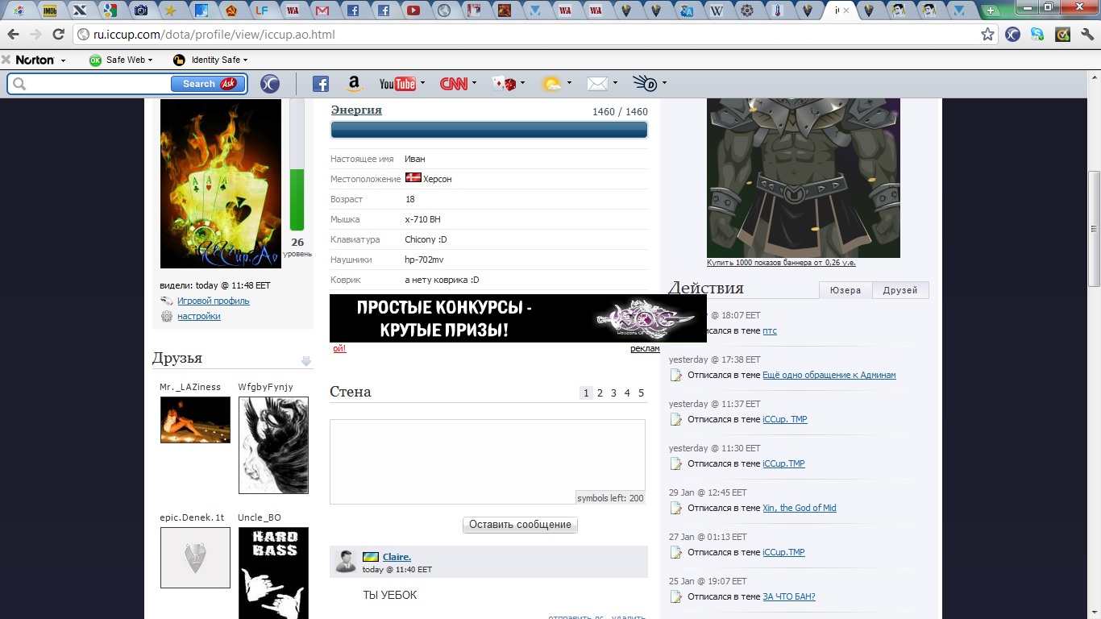Switch to the Wikipedia tab
This screenshot has width=1101, height=619.
[716, 10]
